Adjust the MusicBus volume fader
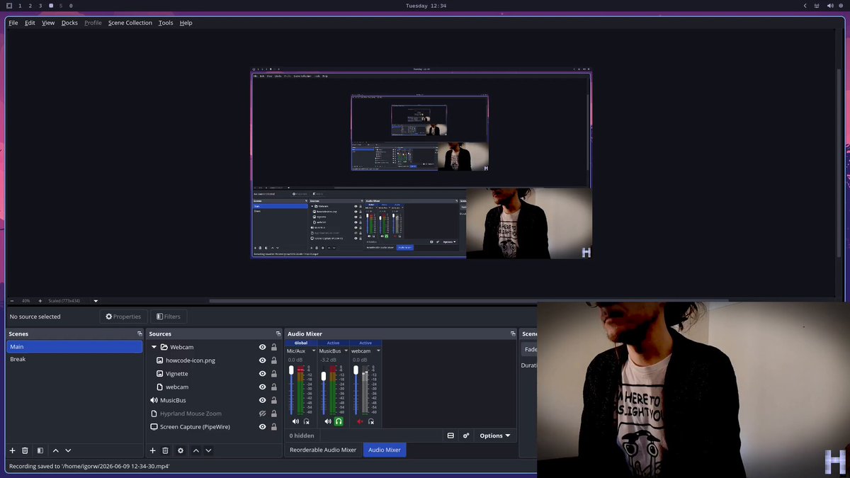This screenshot has height=478, width=850. coord(324,376)
